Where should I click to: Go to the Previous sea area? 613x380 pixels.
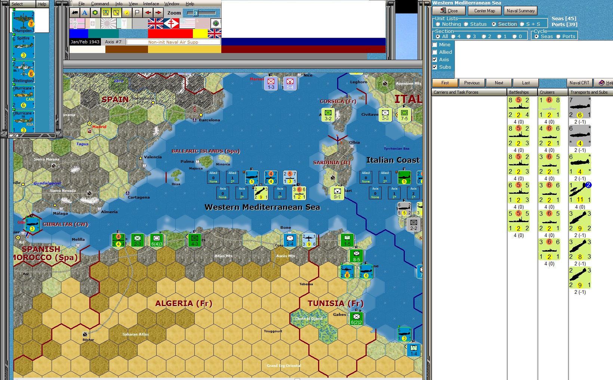(472, 83)
